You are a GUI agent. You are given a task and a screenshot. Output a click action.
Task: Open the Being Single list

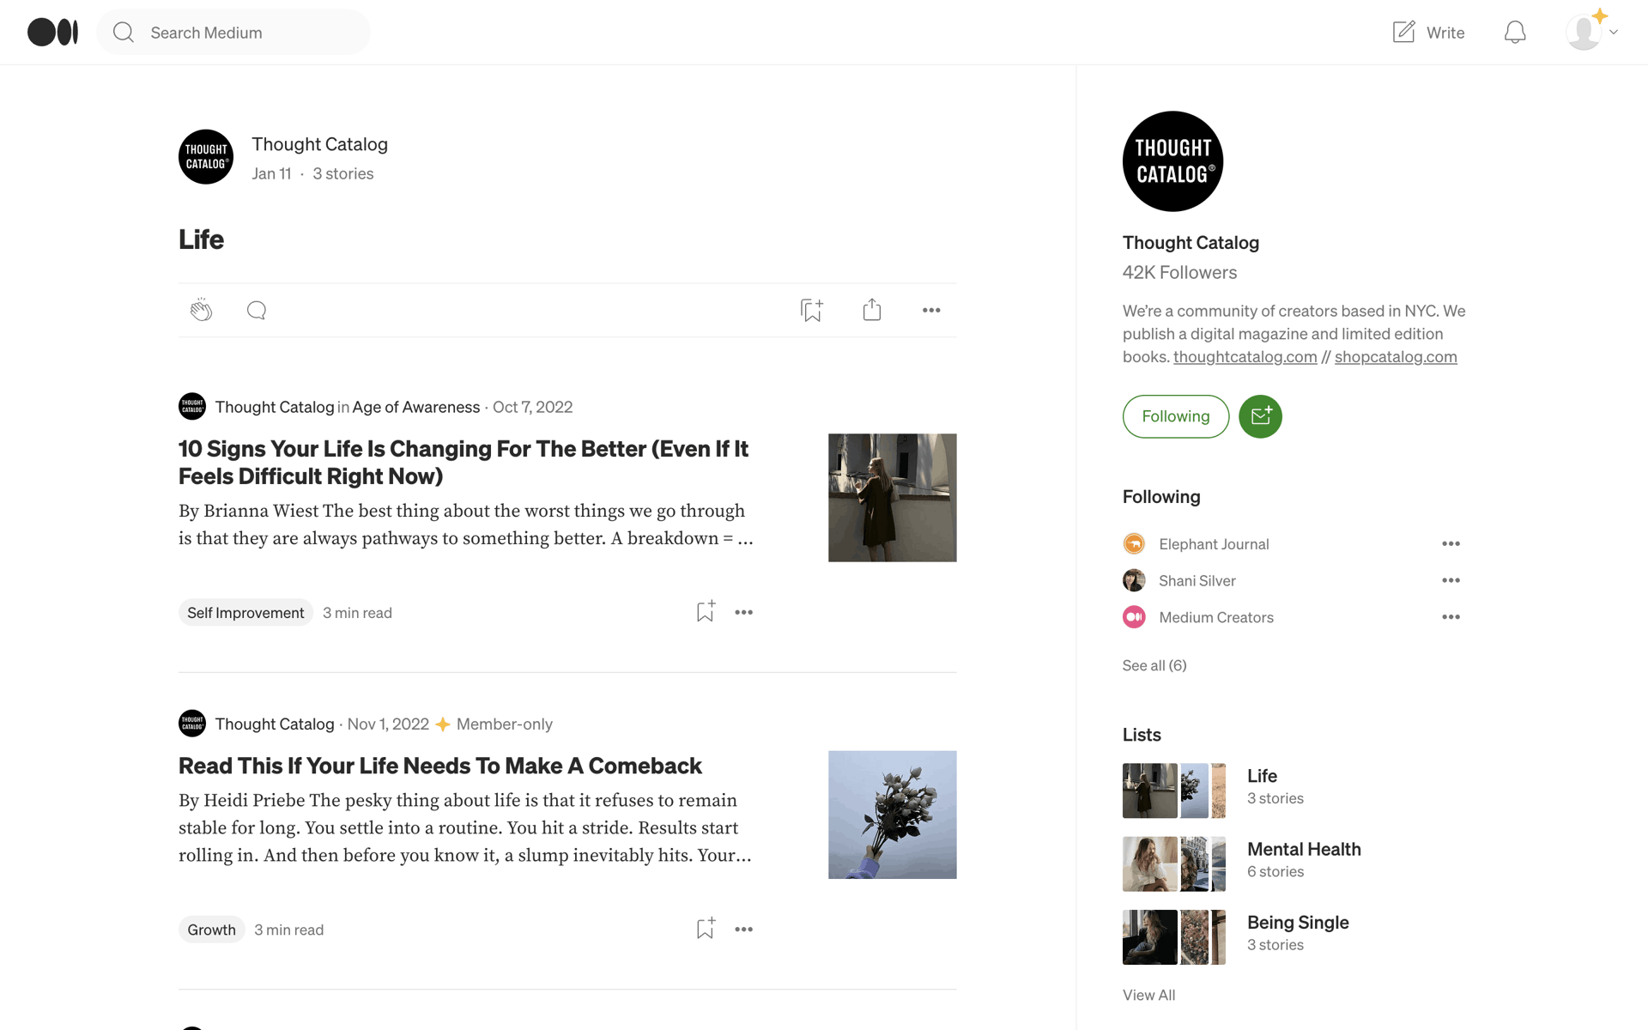pos(1298,923)
